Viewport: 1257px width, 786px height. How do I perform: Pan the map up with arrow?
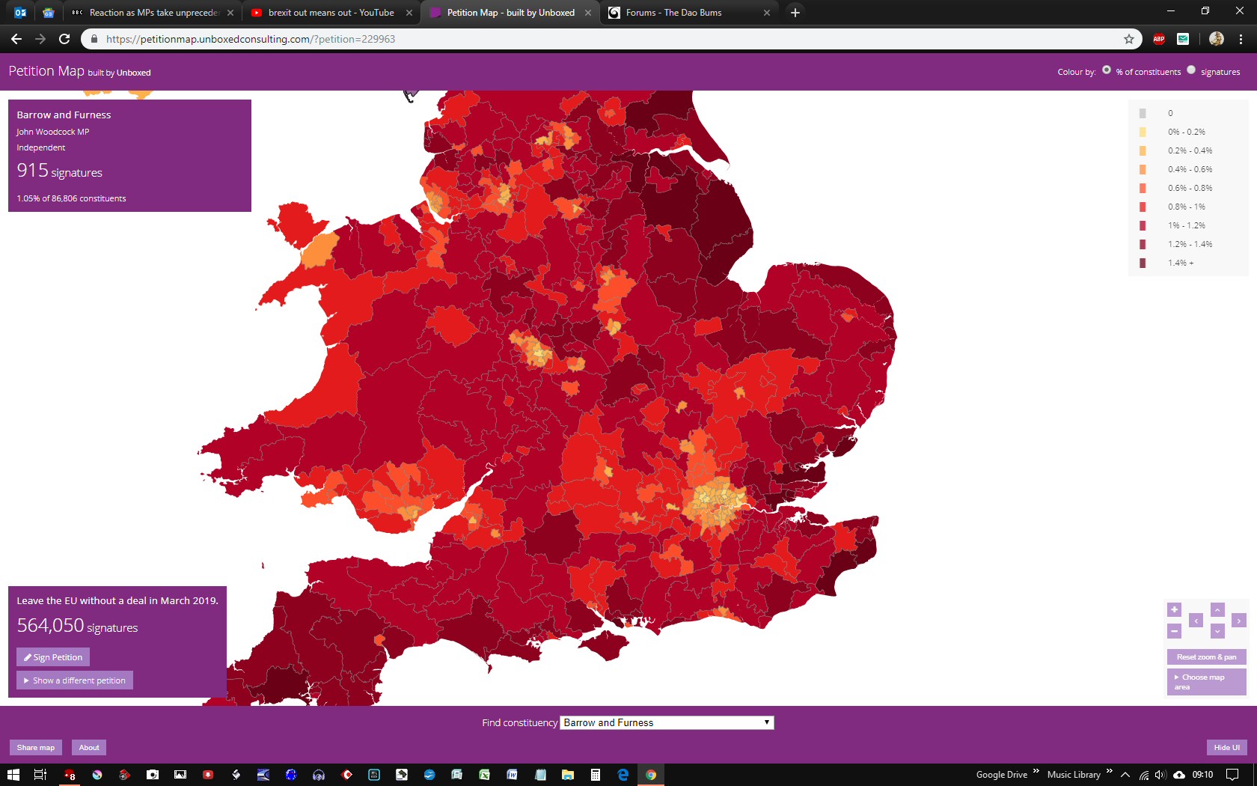(1217, 609)
